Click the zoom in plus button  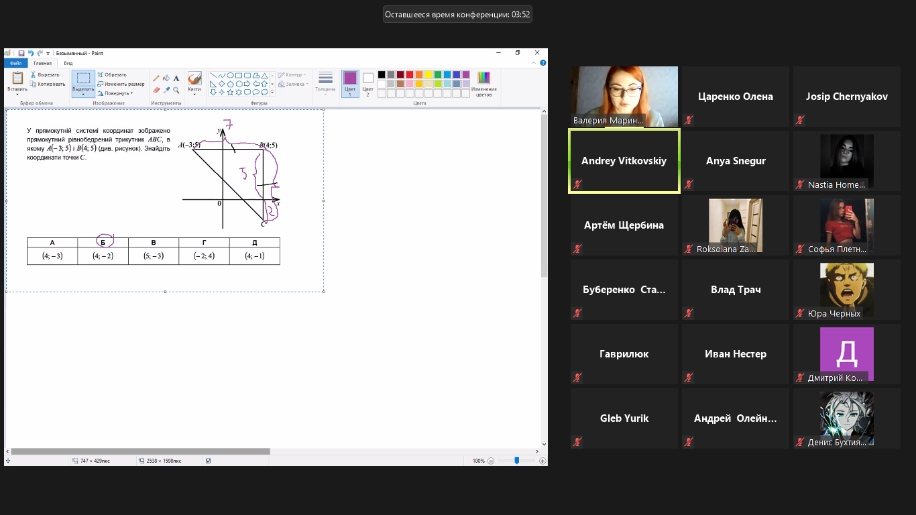(542, 461)
